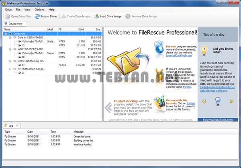This screenshot has height=168, width=241.
Task: Open 'this link' for supported file formats
Action: (x=191, y=103)
